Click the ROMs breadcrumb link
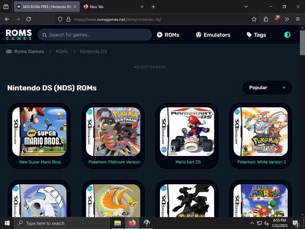The height and width of the screenshot is (229, 305). [62, 51]
